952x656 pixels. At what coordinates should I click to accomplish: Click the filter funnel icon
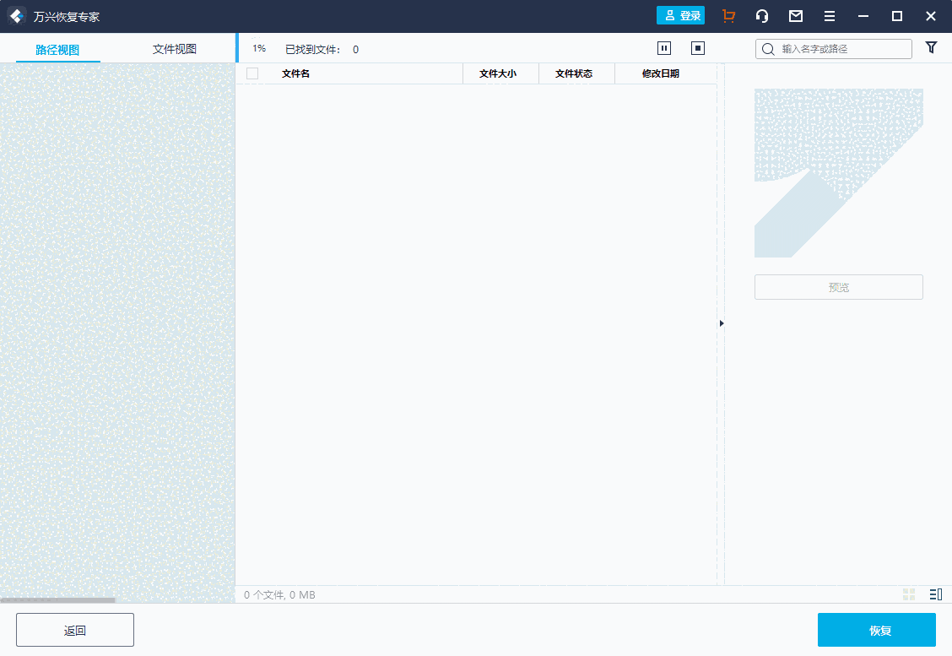931,48
